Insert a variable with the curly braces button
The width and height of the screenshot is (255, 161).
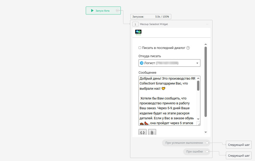[142, 132]
